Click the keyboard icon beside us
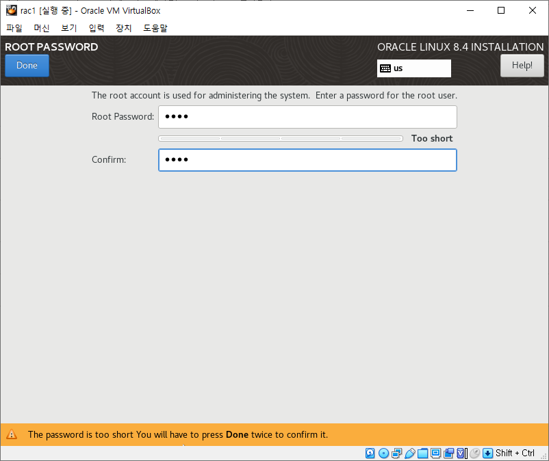Image resolution: width=549 pixels, height=461 pixels. [x=385, y=68]
